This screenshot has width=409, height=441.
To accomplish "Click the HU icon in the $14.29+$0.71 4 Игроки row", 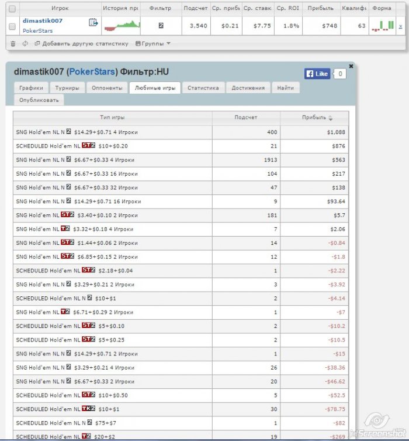I will 68,131.
